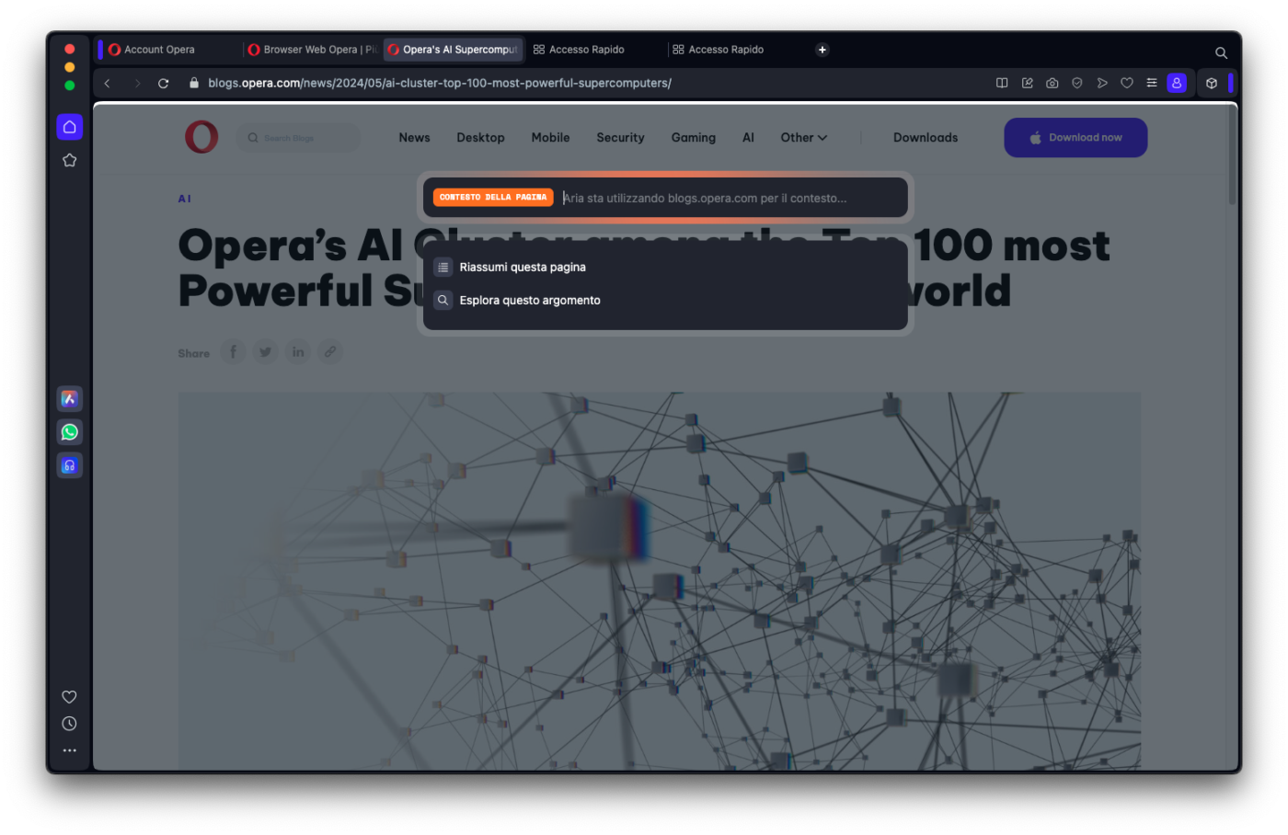The width and height of the screenshot is (1288, 835).
Task: Click the Contesto della pagina orange badge
Action: click(x=493, y=198)
